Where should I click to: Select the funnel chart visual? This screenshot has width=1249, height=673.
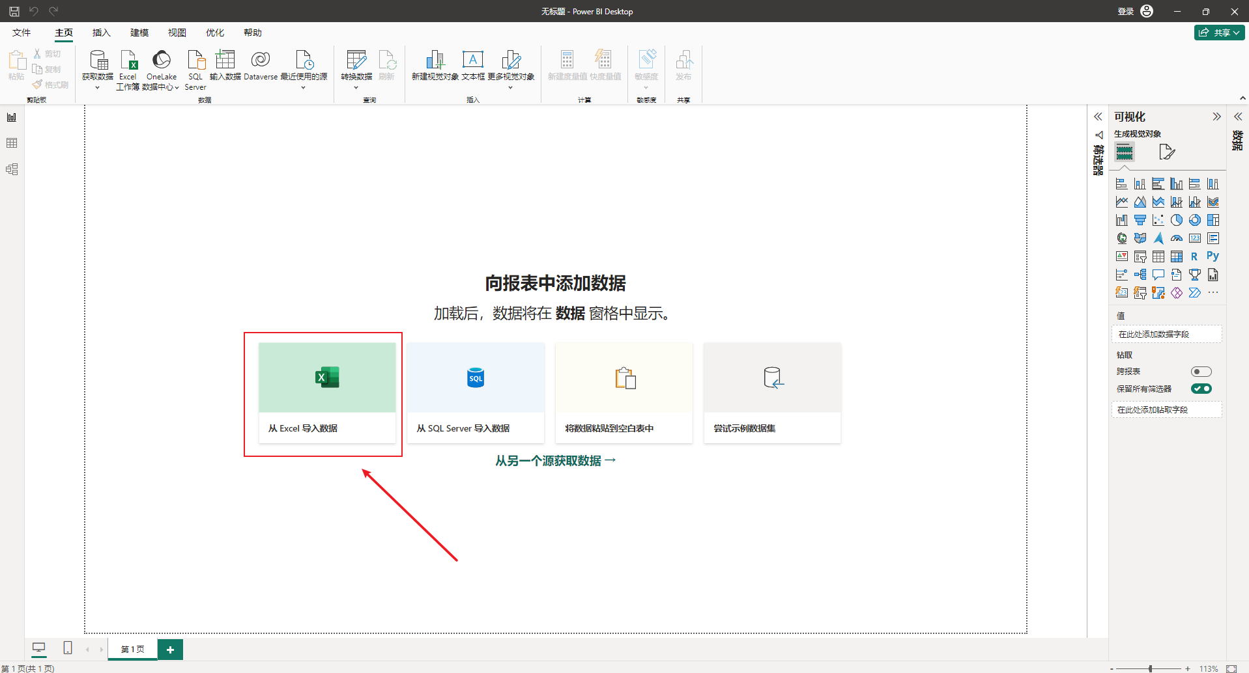1140,221
